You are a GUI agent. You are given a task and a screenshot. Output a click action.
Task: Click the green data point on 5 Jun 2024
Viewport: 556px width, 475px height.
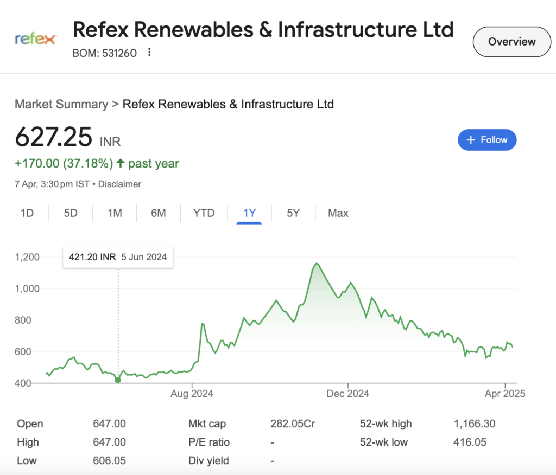(x=118, y=380)
